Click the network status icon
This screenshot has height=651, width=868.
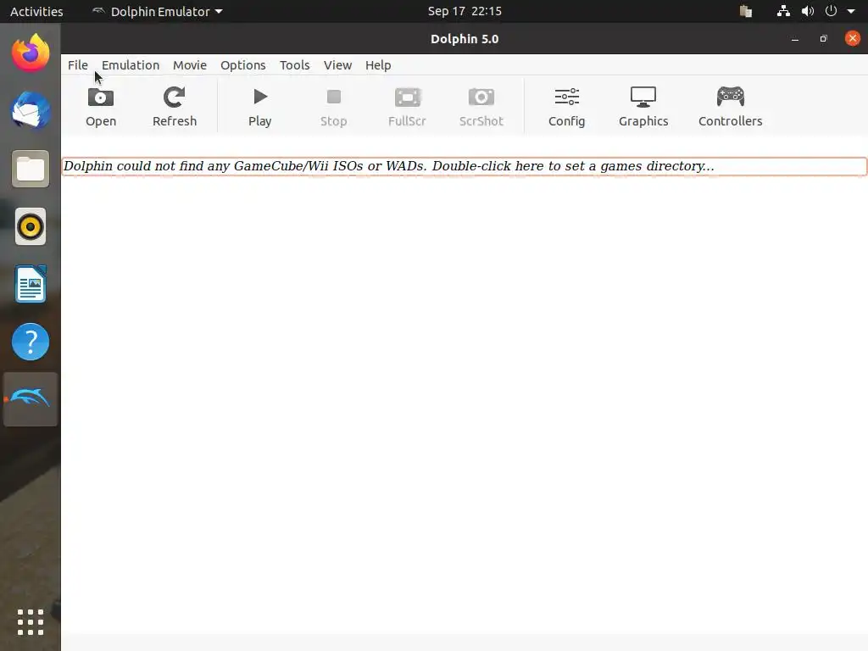click(782, 11)
